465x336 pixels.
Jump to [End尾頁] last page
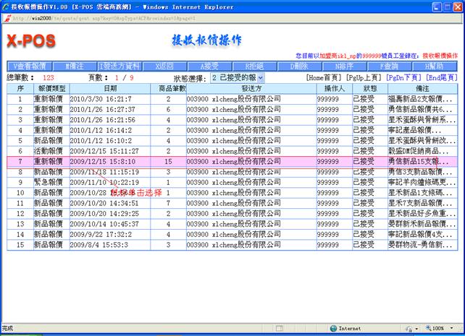click(x=440, y=77)
